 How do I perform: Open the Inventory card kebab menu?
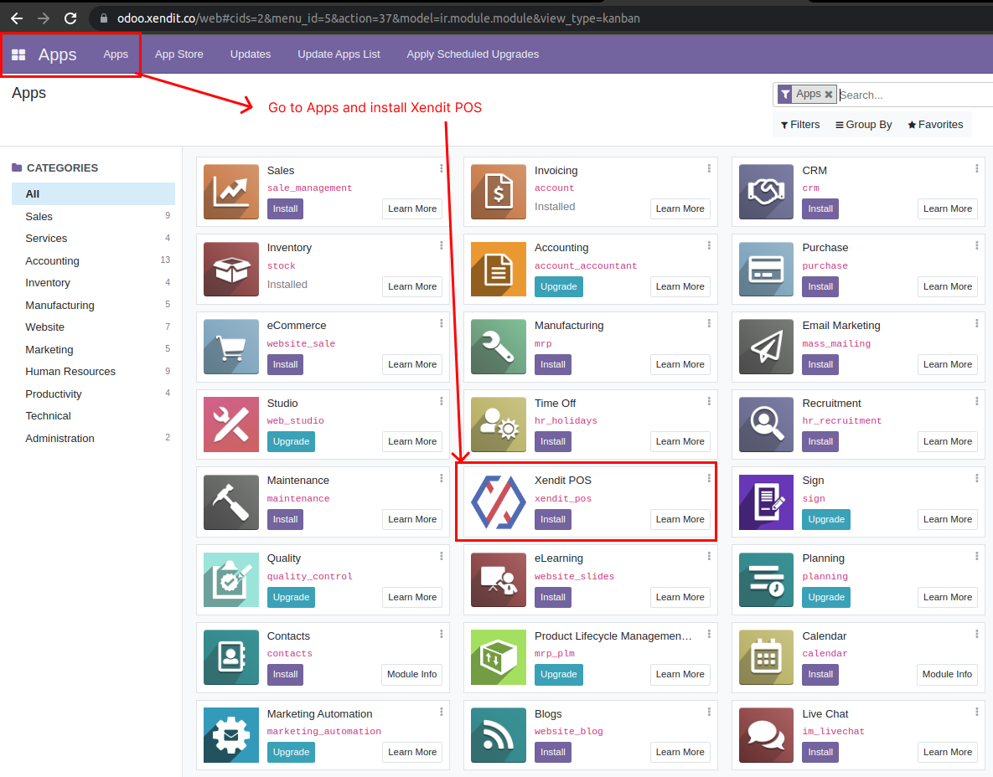pos(442,245)
